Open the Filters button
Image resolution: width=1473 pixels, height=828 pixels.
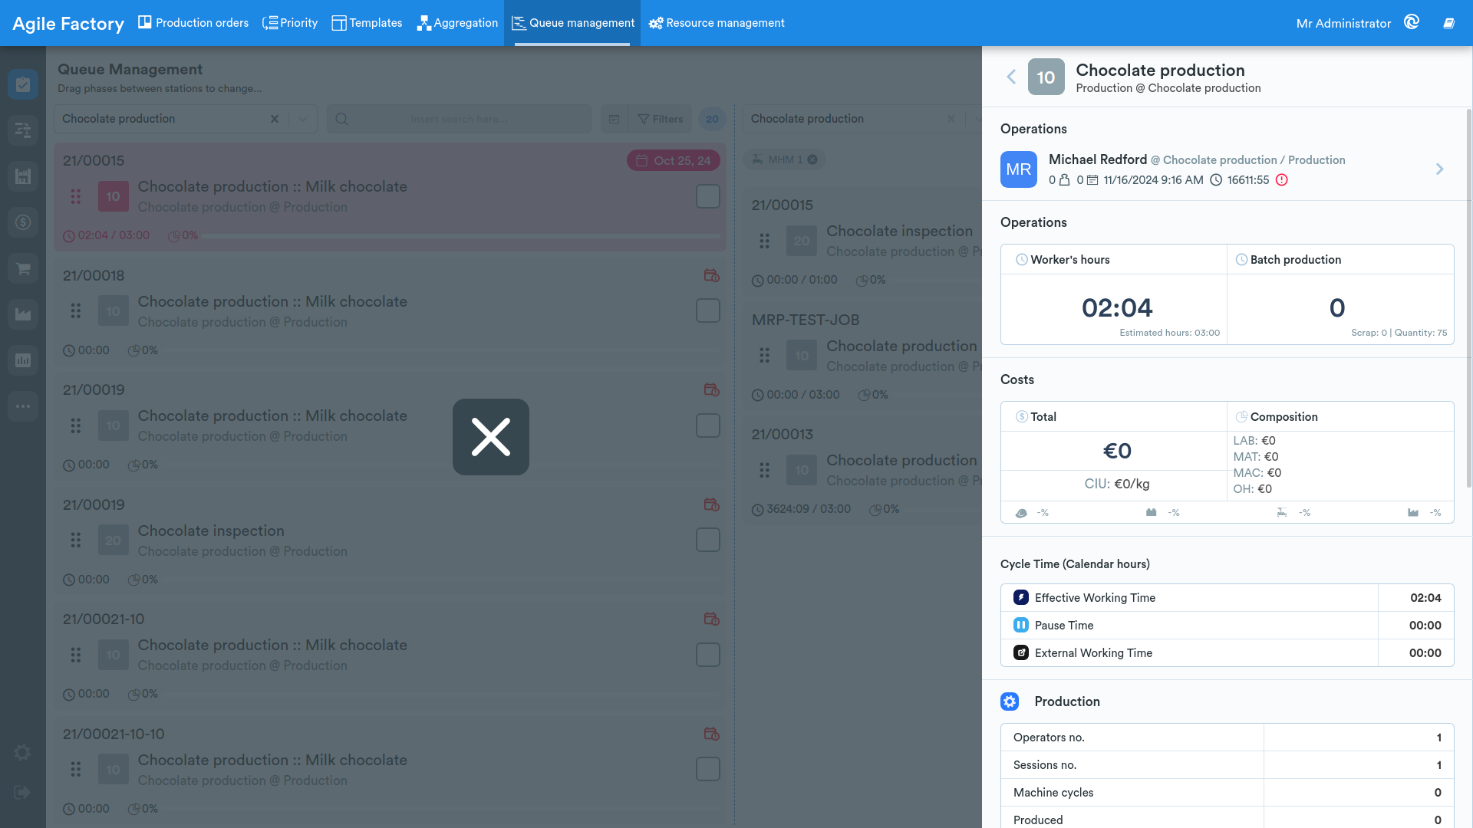tap(661, 119)
